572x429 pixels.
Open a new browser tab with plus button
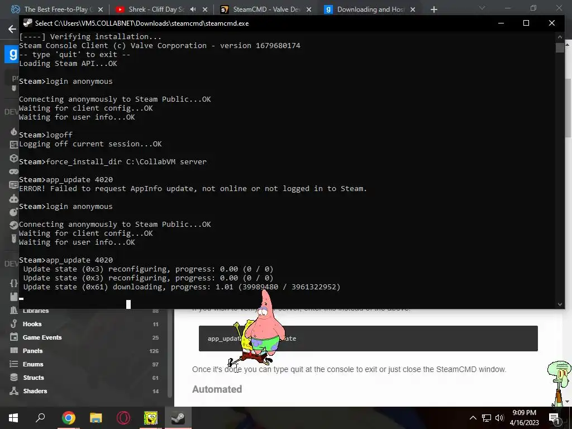[x=433, y=9]
